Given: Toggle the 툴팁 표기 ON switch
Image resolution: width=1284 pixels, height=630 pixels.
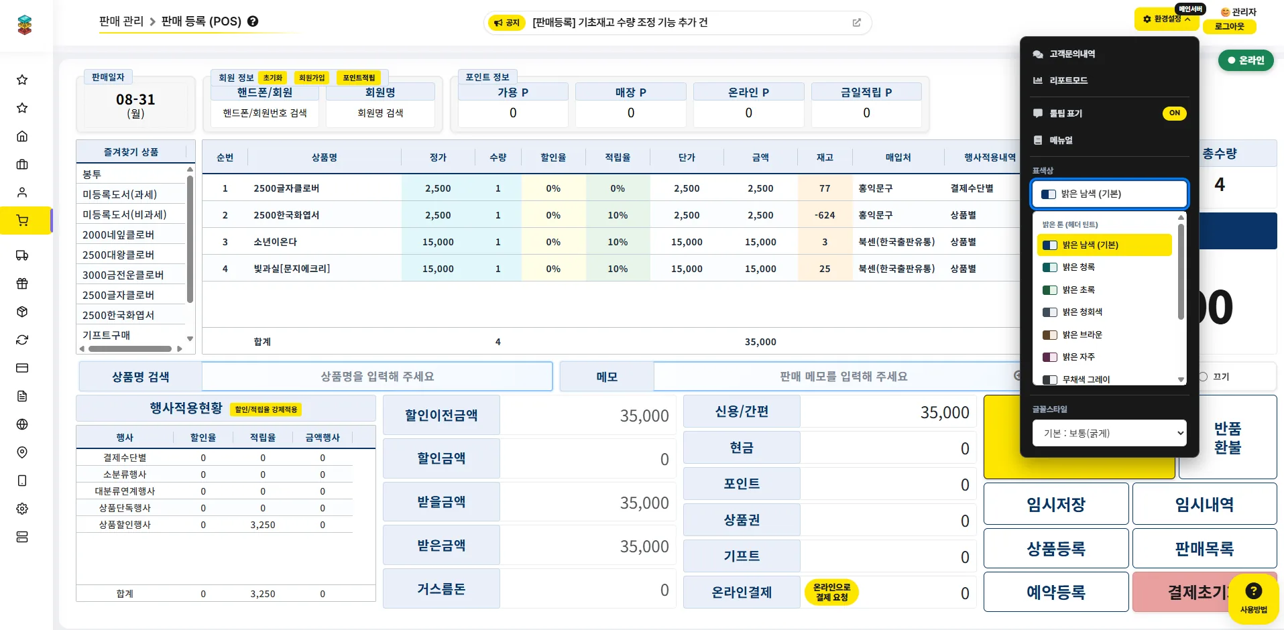Looking at the screenshot, I should [x=1174, y=113].
